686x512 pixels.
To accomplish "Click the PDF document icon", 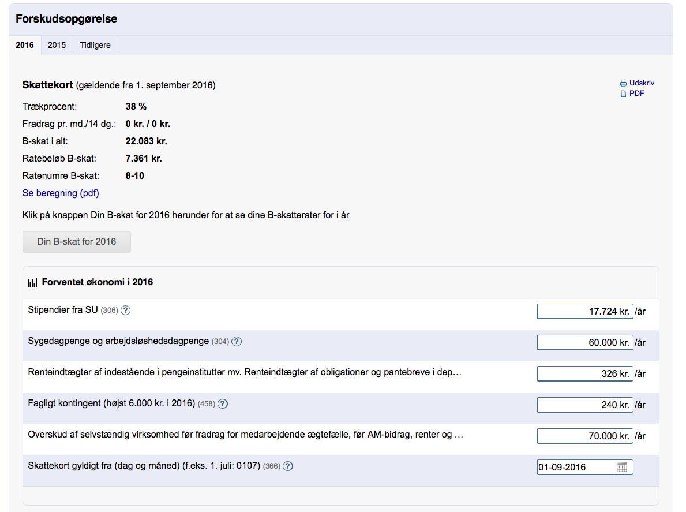I will coord(623,94).
